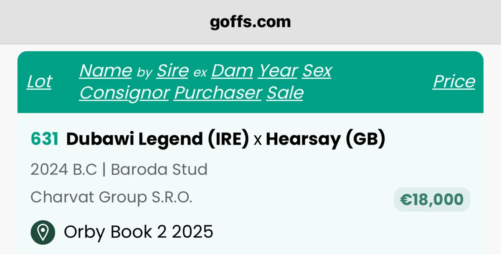The width and height of the screenshot is (501, 254).
Task: Sort results by Sale
Action: 284,93
